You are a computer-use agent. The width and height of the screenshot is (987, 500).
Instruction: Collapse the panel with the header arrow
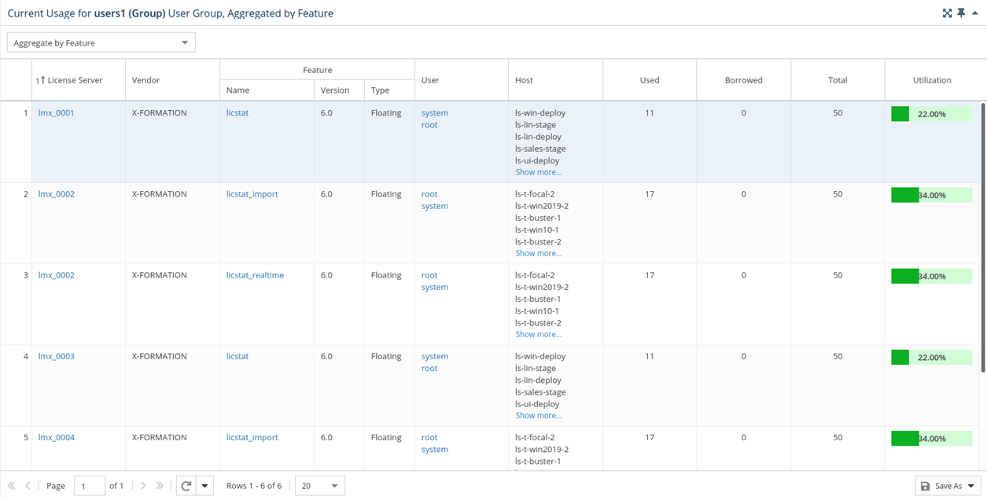click(x=975, y=13)
